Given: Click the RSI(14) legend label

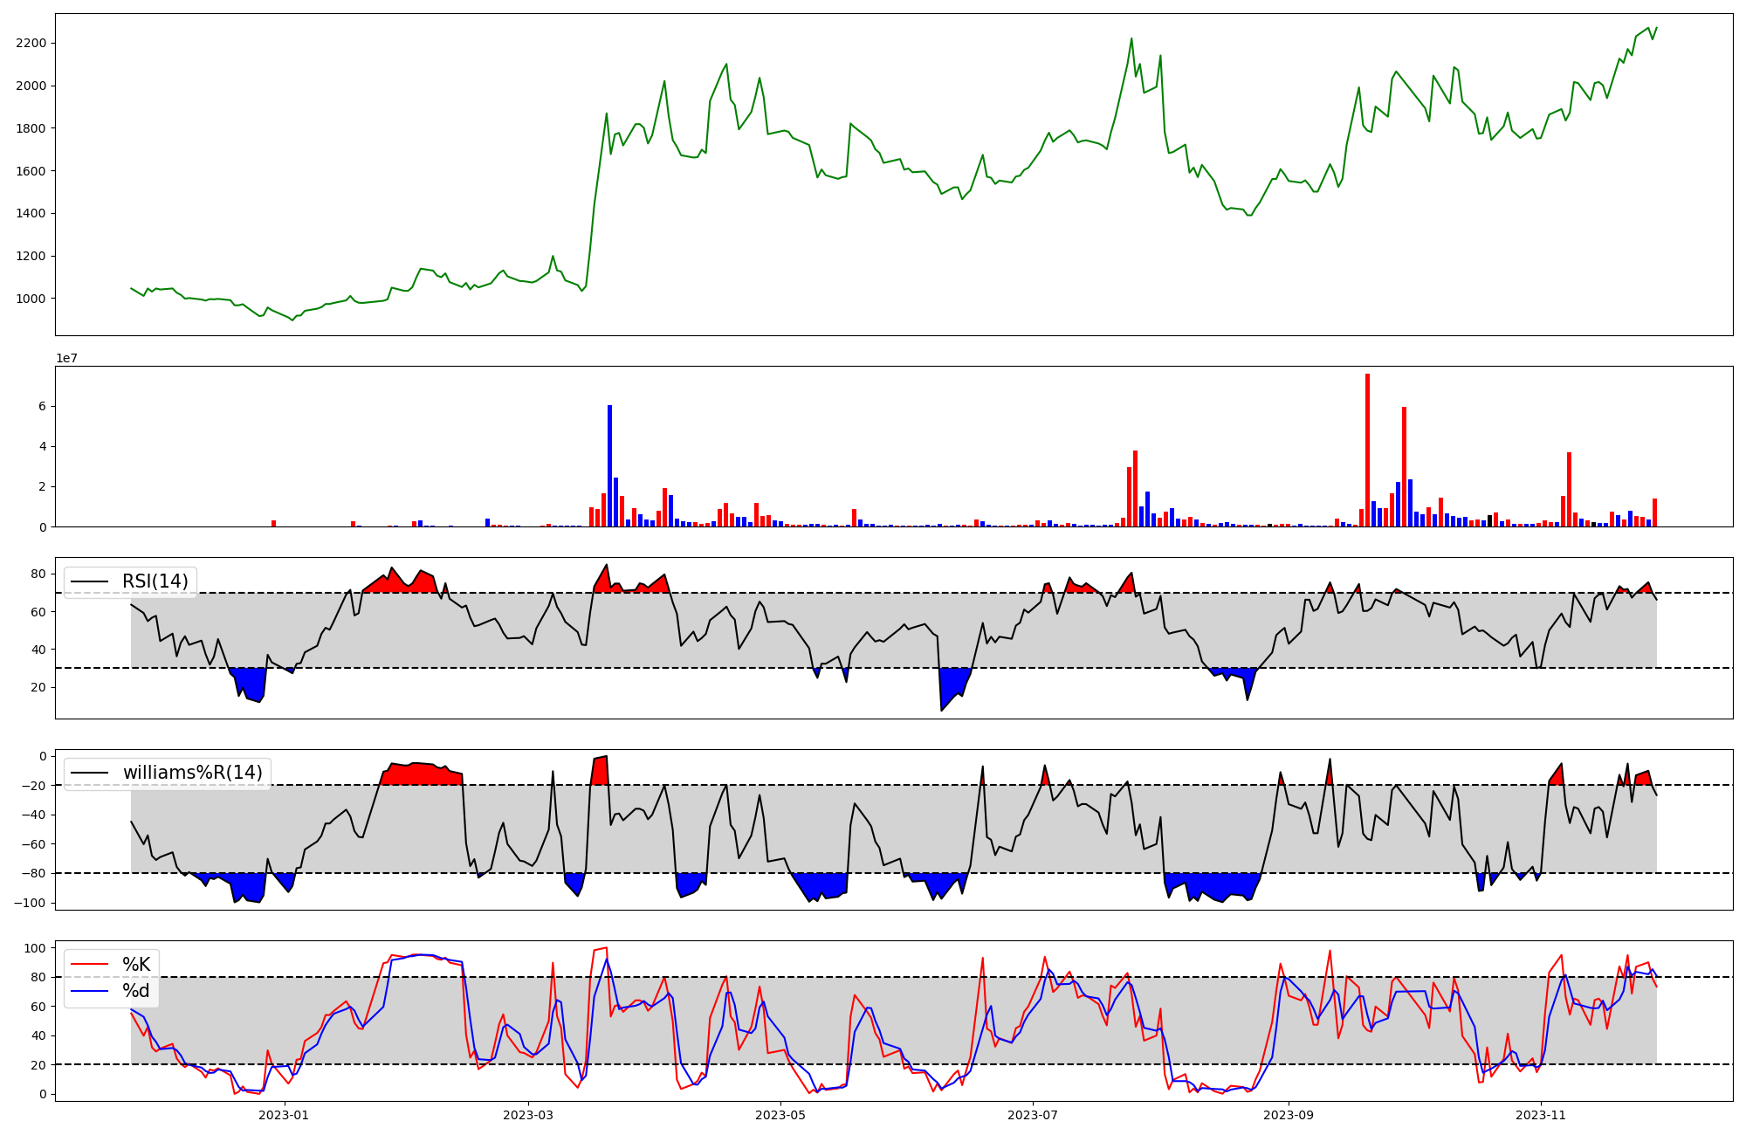Looking at the screenshot, I should click(x=155, y=581).
